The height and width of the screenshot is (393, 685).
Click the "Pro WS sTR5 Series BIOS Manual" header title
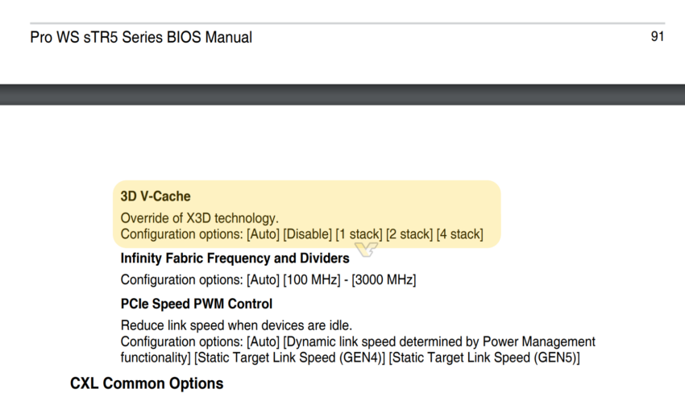(x=140, y=37)
